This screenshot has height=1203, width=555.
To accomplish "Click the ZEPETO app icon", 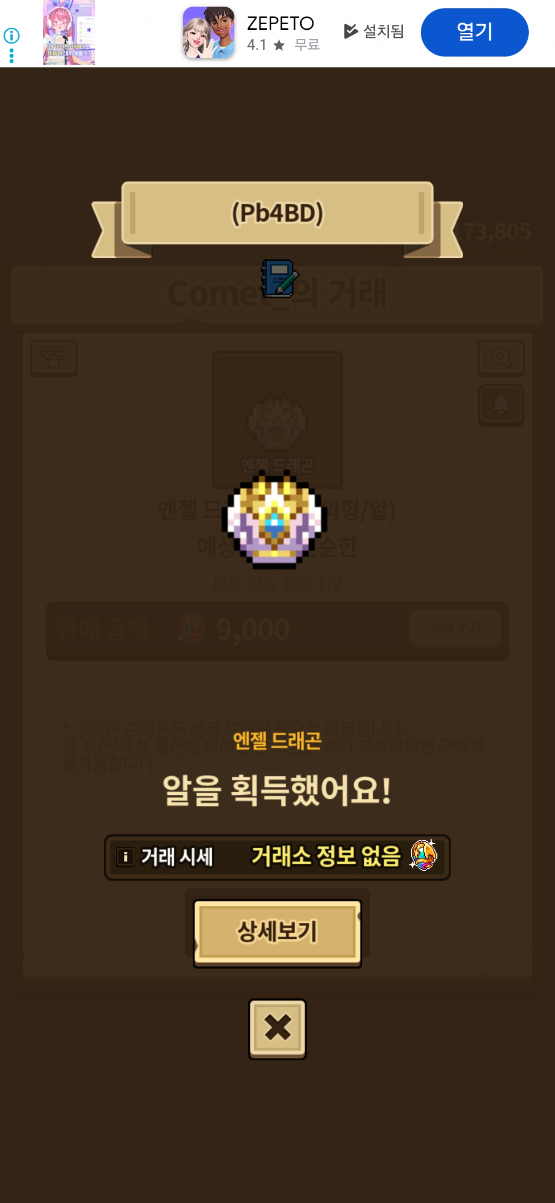I will (x=208, y=32).
